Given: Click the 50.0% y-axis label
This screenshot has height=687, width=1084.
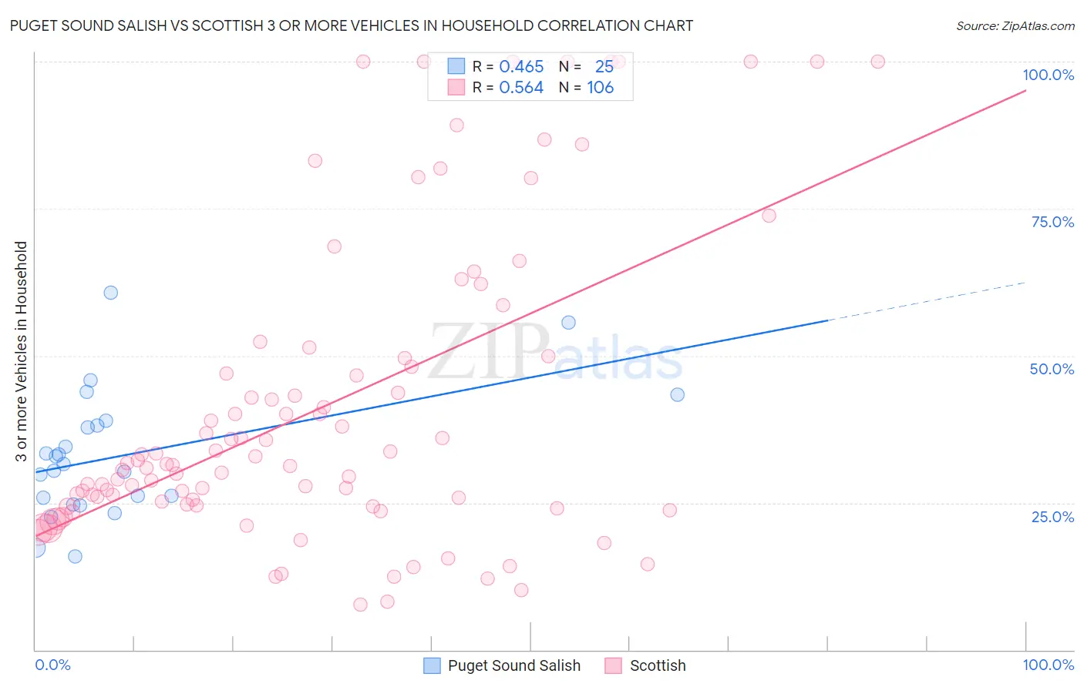Looking at the screenshot, I should [x=1052, y=369].
